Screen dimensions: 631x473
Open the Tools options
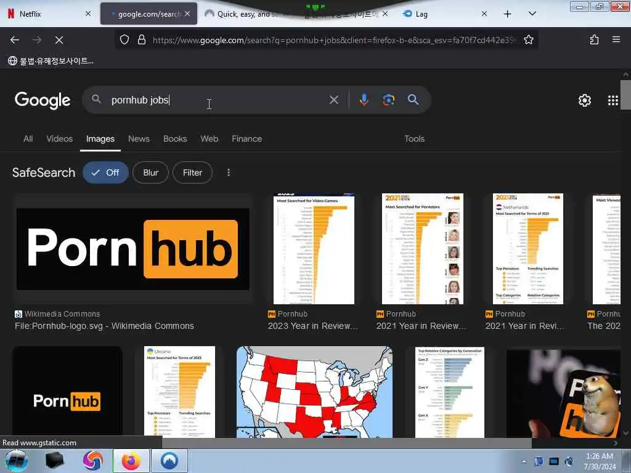(415, 139)
